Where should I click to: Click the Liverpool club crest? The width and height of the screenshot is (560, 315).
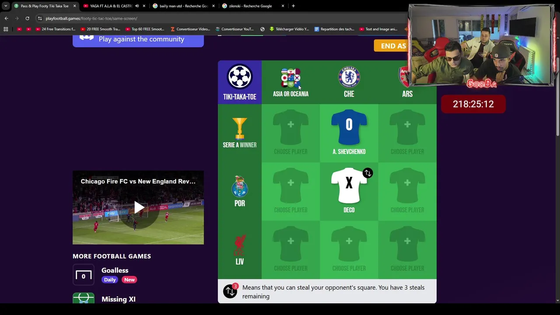click(x=239, y=245)
